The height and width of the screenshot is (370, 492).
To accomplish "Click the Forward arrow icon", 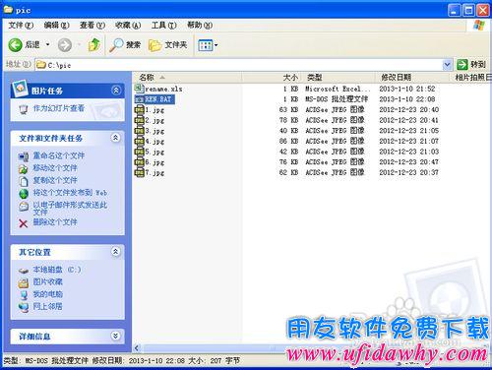I will point(65,45).
